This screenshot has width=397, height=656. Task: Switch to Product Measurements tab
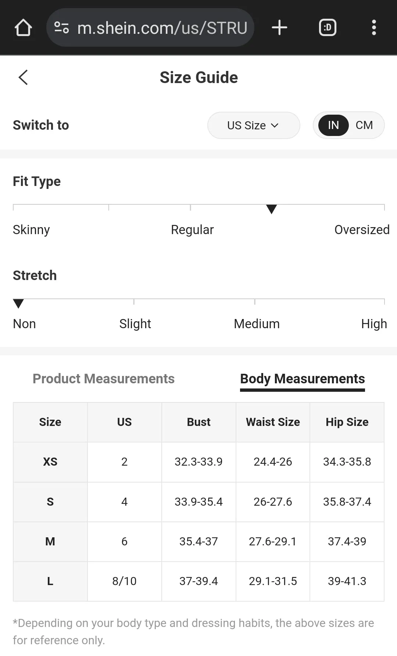(104, 379)
